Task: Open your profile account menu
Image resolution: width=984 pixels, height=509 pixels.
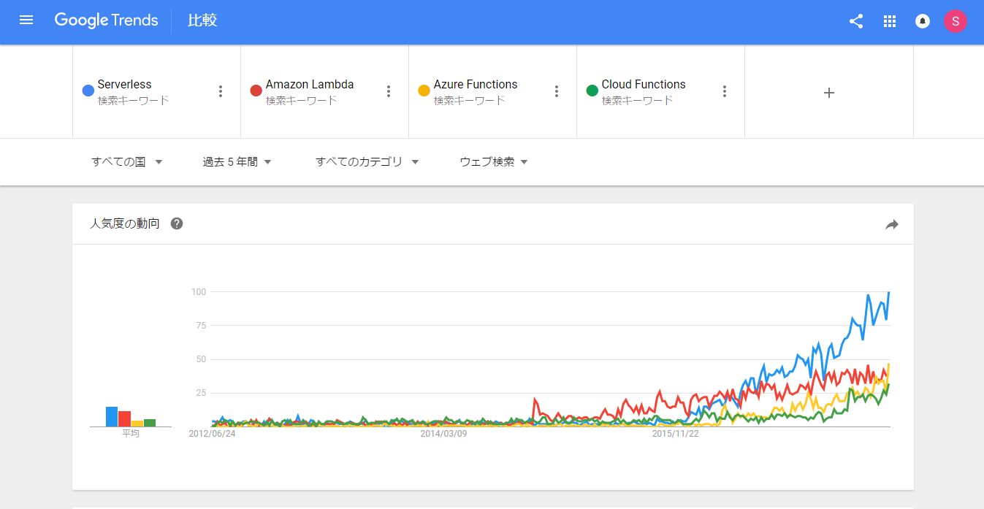Action: (x=955, y=21)
